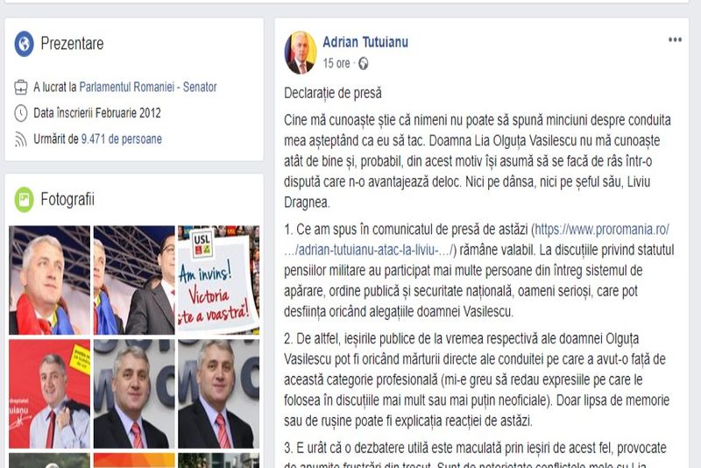This screenshot has height=468, width=701.
Task: Open the proromania.ro article link in the post
Action: (477, 239)
